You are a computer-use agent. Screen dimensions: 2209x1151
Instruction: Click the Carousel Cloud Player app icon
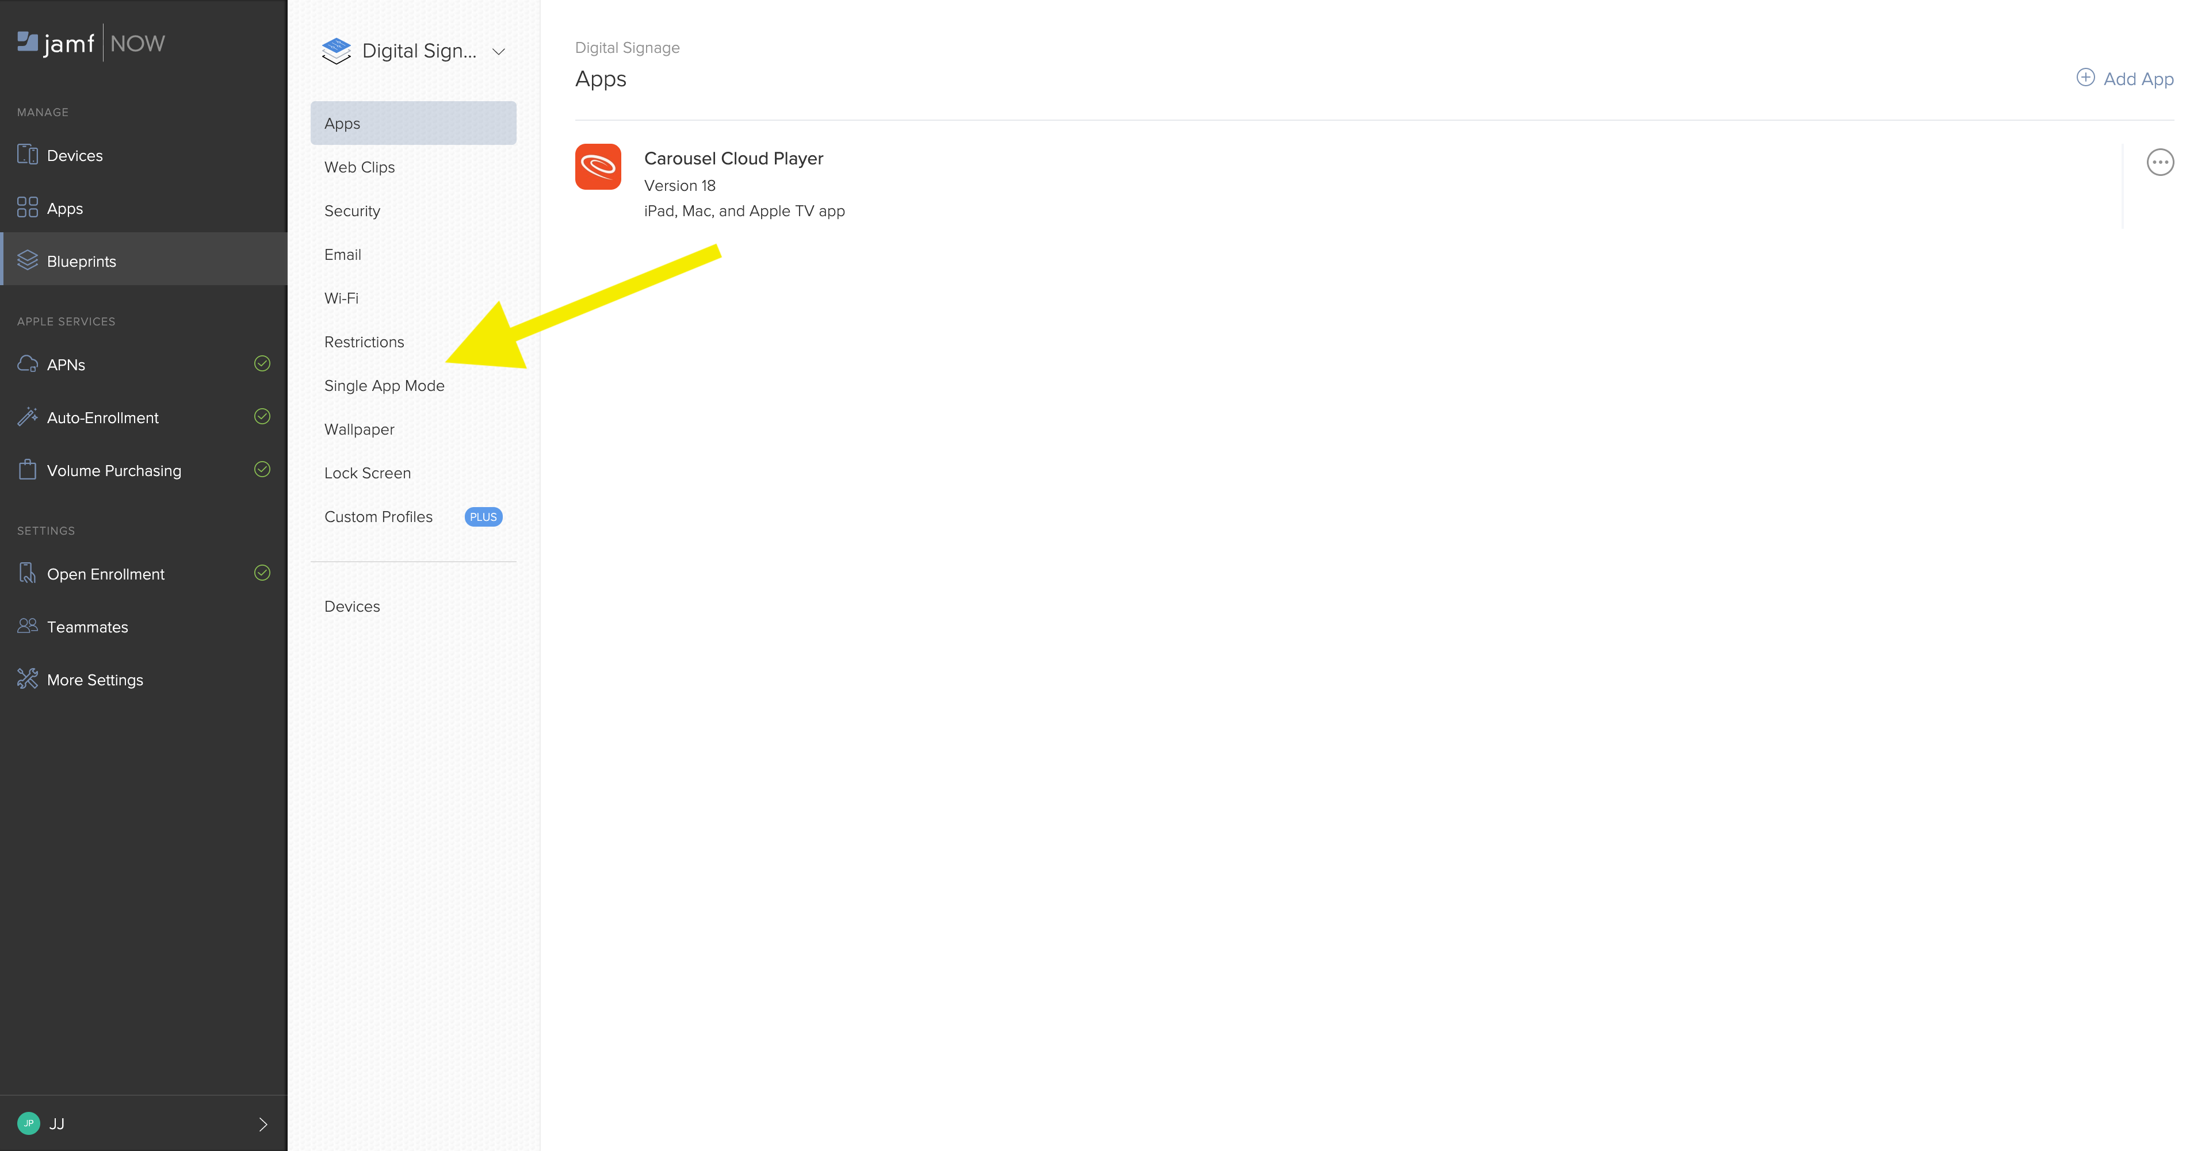[x=598, y=166]
